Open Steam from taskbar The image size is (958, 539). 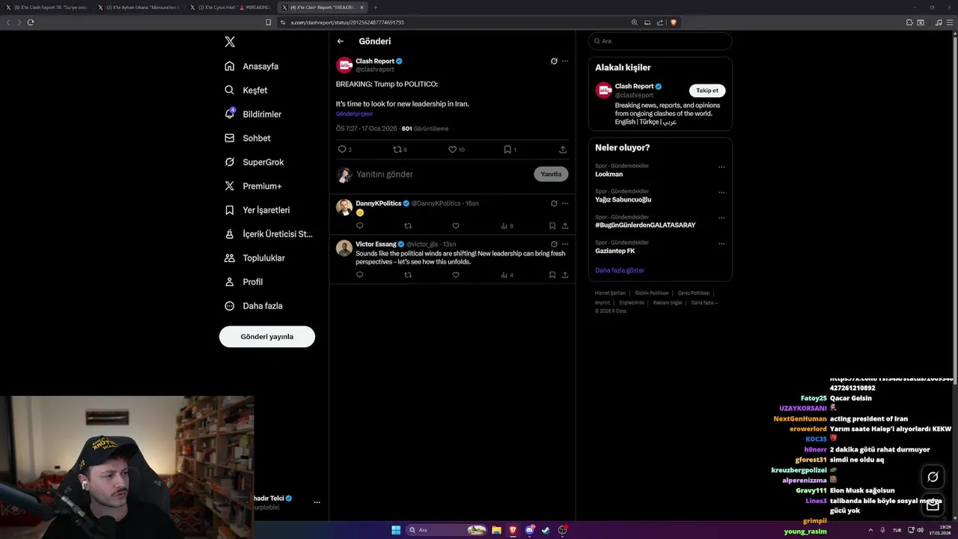[546, 530]
